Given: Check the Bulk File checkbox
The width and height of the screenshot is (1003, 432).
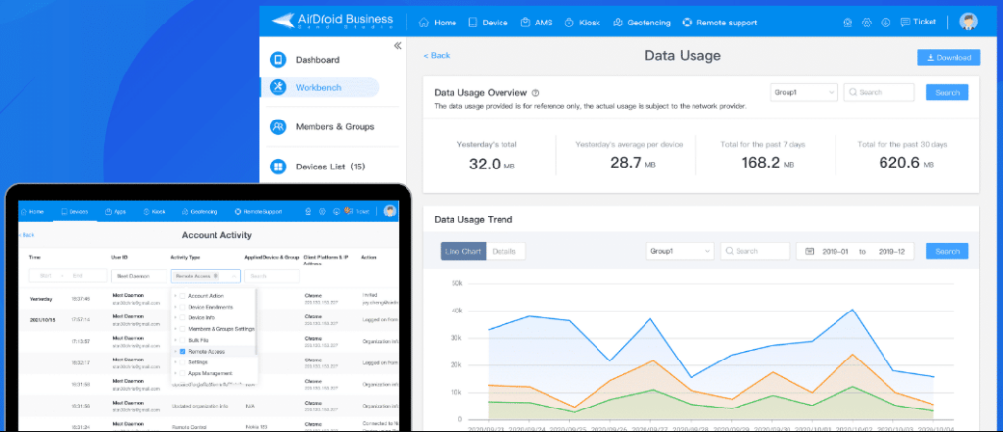Looking at the screenshot, I should (183, 340).
